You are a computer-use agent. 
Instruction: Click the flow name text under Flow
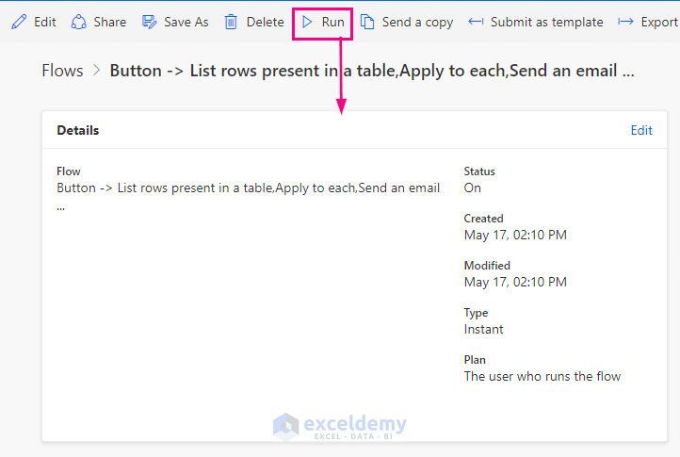click(x=248, y=188)
